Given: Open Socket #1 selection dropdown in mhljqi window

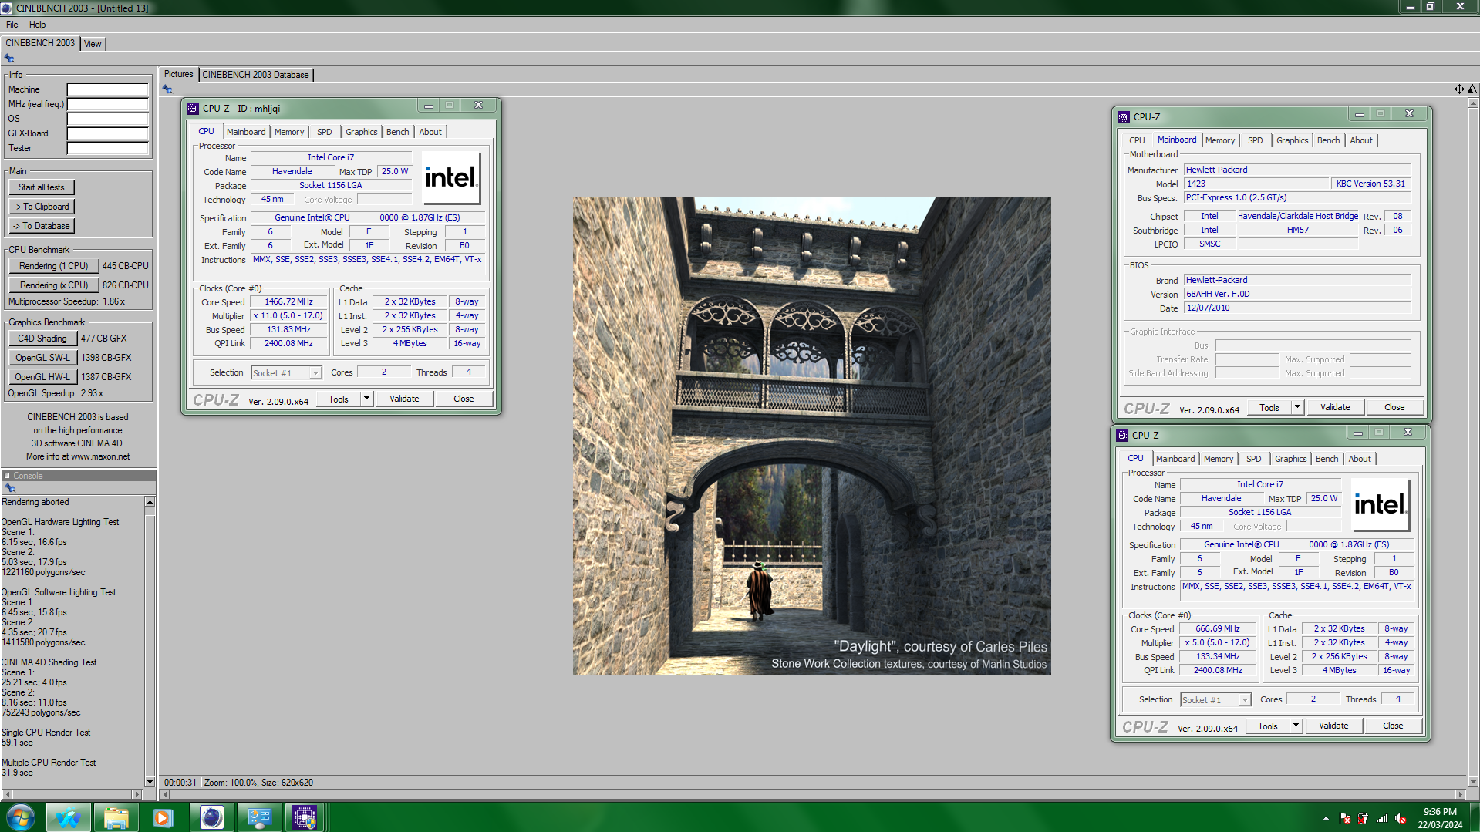Looking at the screenshot, I should pyautogui.click(x=315, y=373).
